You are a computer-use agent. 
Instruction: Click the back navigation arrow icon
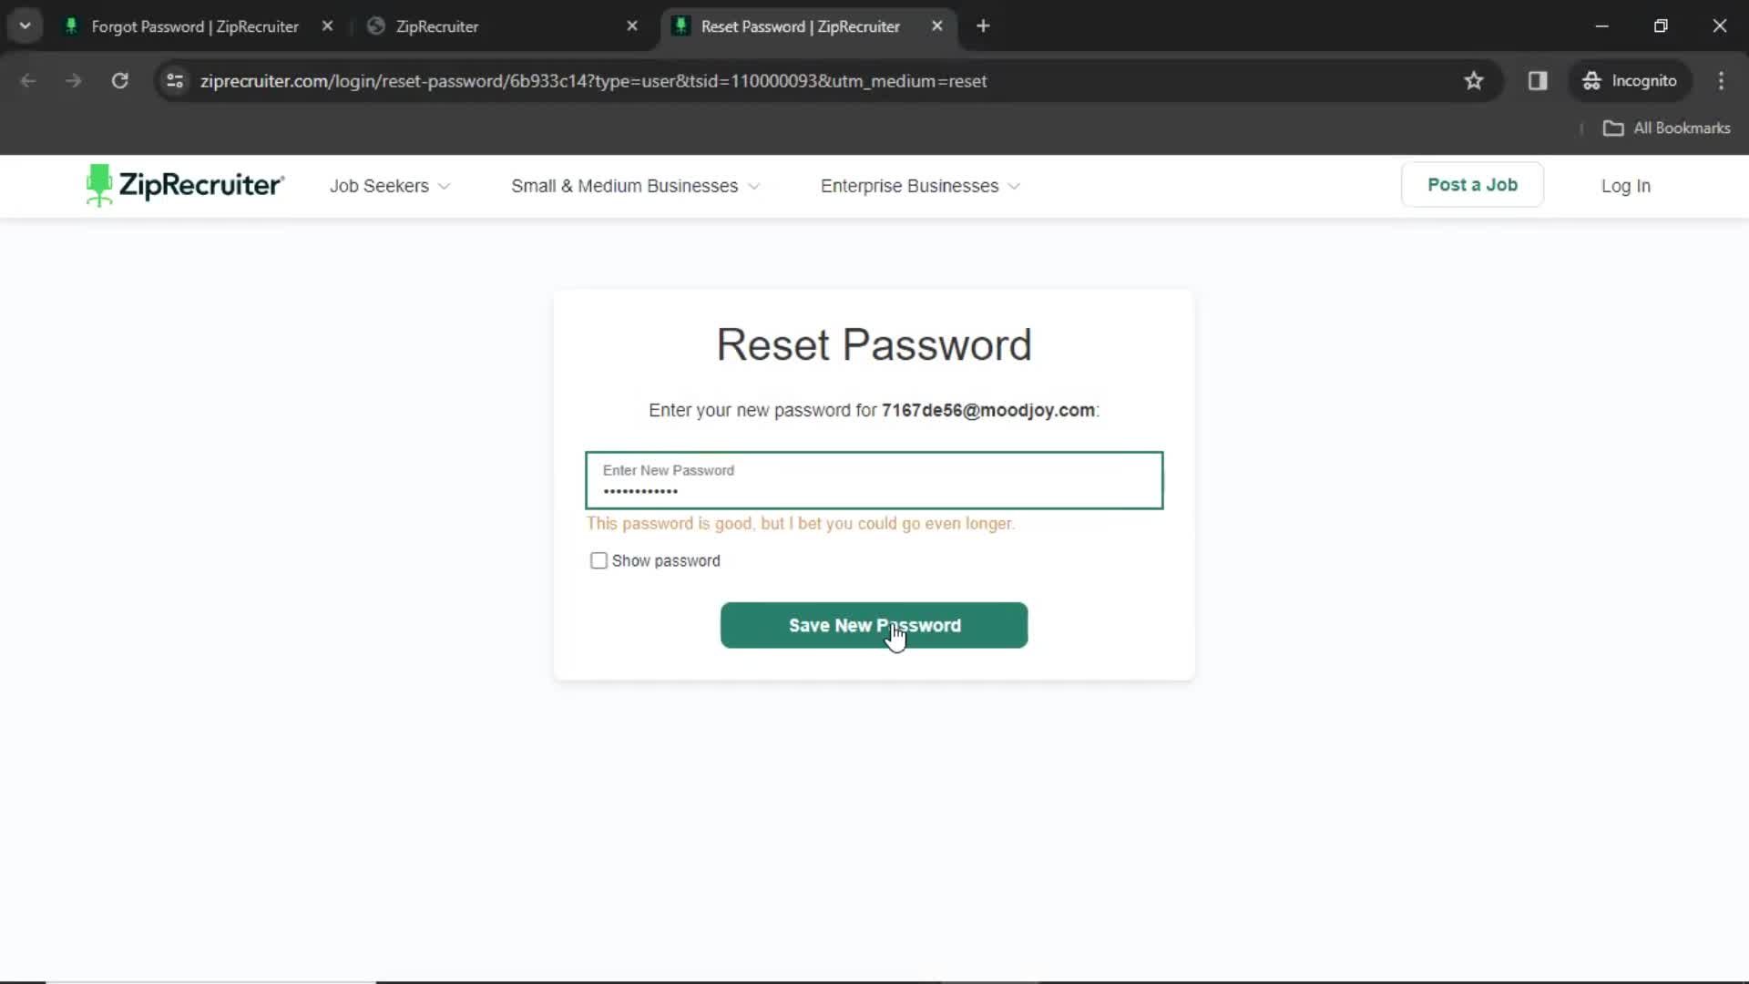click(x=27, y=80)
